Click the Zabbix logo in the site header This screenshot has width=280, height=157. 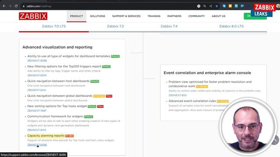point(33,16)
